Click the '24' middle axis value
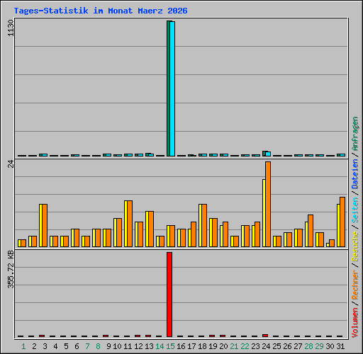 click(x=11, y=164)
